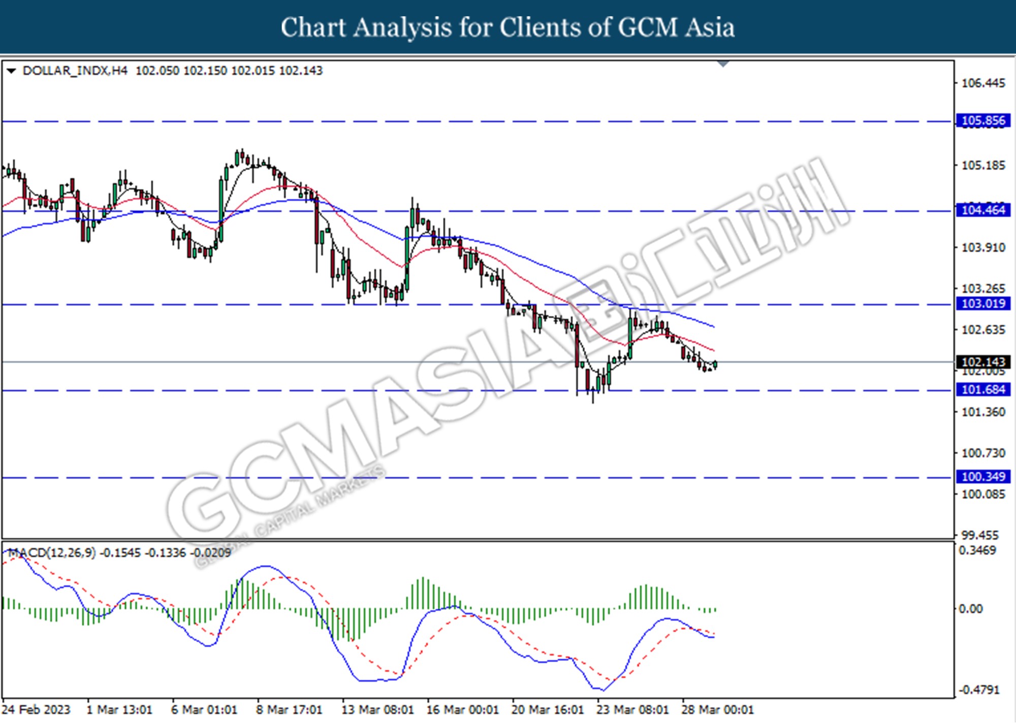Click the 20 Mar 16:01 time axis label
The image size is (1016, 725).
coord(548,709)
